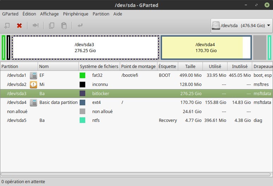
Task: Open the Affichage menu
Action: (x=49, y=14)
